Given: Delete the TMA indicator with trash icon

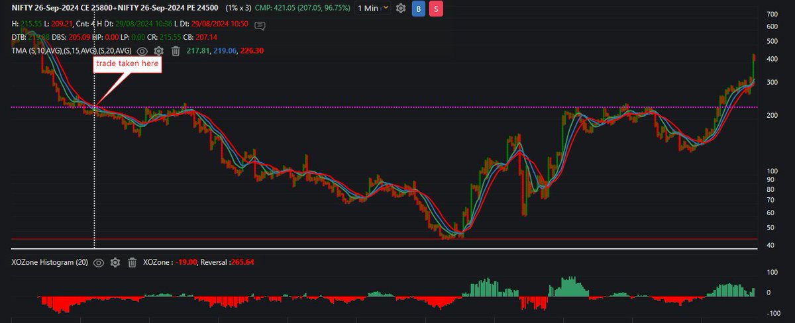Looking at the screenshot, I should coord(176,50).
